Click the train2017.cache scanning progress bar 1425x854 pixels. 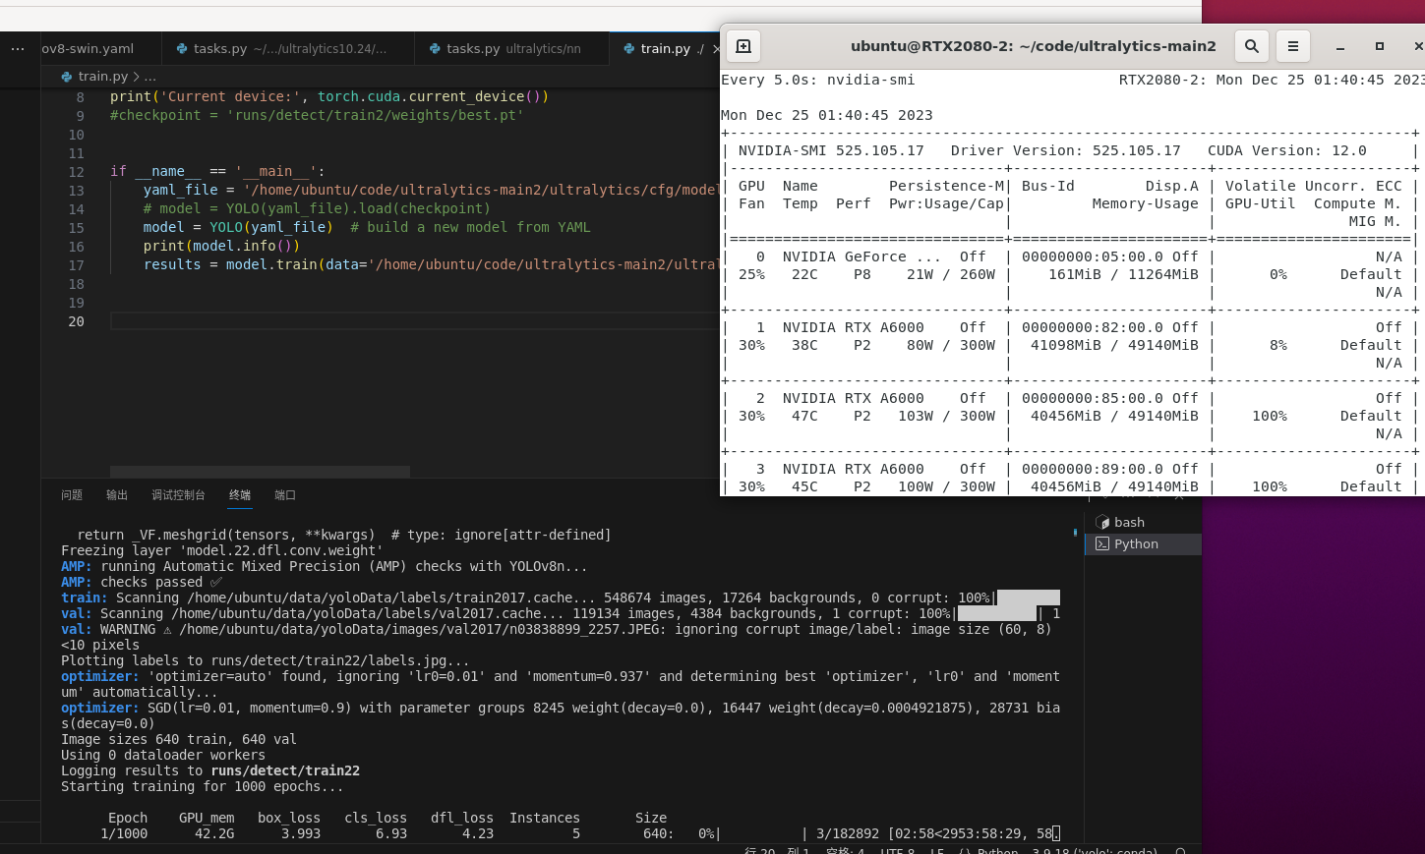pos(1029,598)
